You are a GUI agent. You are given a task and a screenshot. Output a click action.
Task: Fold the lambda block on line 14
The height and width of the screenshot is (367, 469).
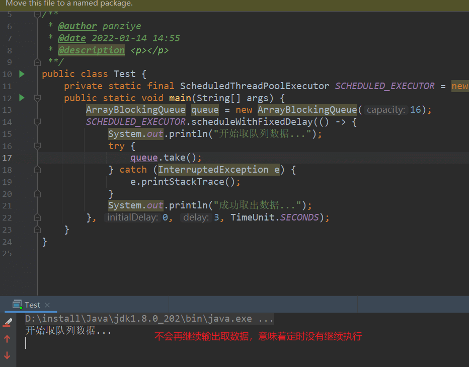pyautogui.click(x=37, y=122)
